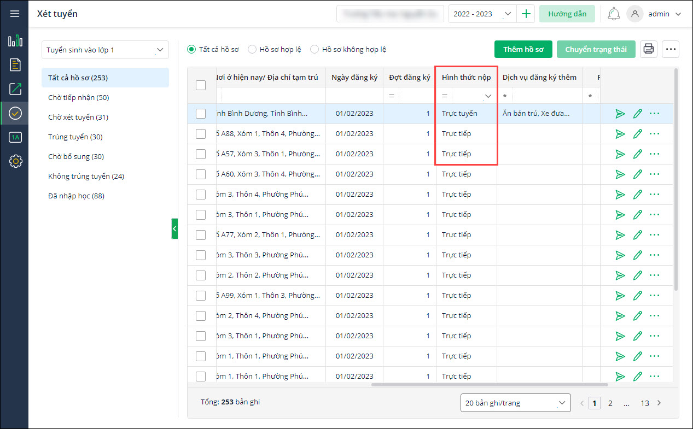Select the checkmark circle sidebar icon
Image resolution: width=693 pixels, height=429 pixels.
click(x=15, y=113)
